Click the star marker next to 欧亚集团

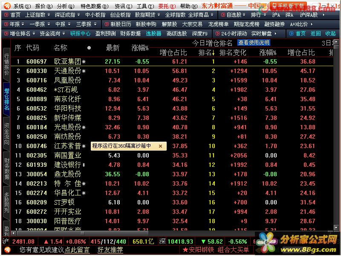[84, 62]
